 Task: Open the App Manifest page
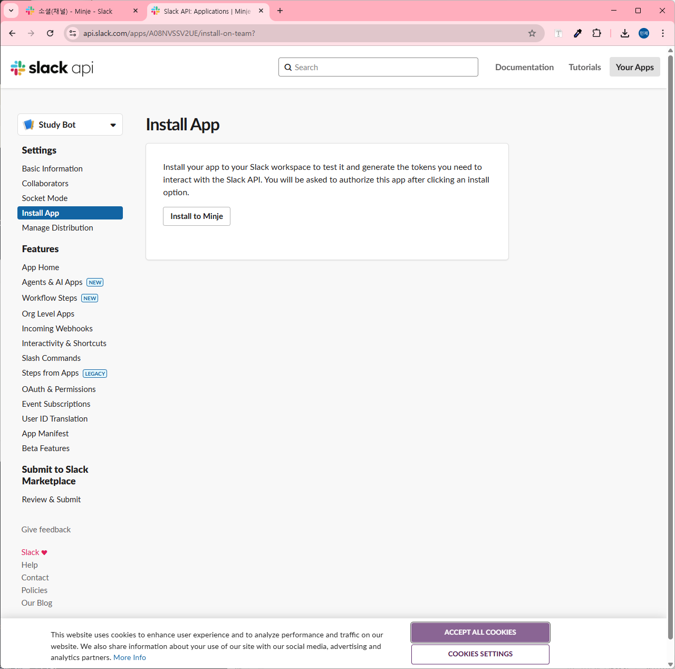point(45,434)
